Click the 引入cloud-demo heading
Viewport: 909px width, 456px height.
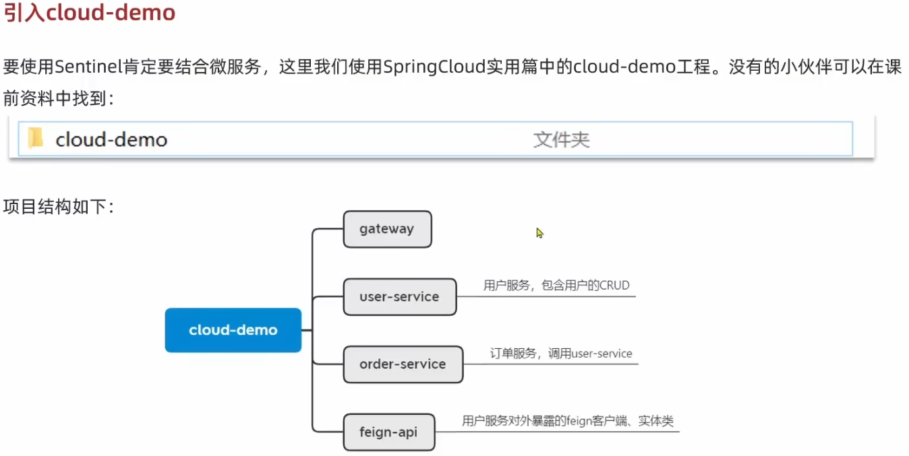coord(90,13)
